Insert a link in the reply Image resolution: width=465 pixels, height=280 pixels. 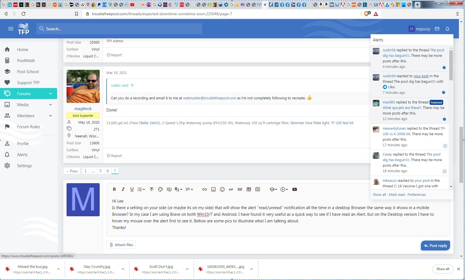point(205,189)
